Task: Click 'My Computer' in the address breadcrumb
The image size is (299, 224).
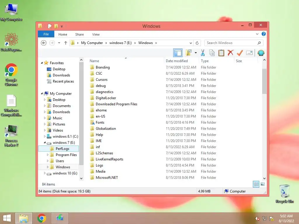Action: pos(92,43)
